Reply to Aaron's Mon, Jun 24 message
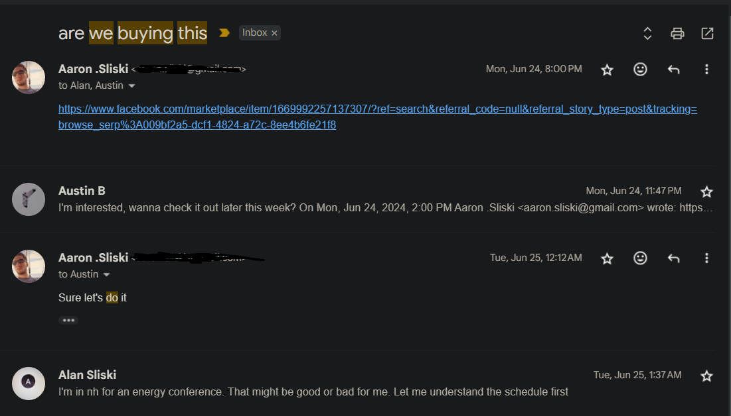This screenshot has height=416, width=731. pos(673,70)
